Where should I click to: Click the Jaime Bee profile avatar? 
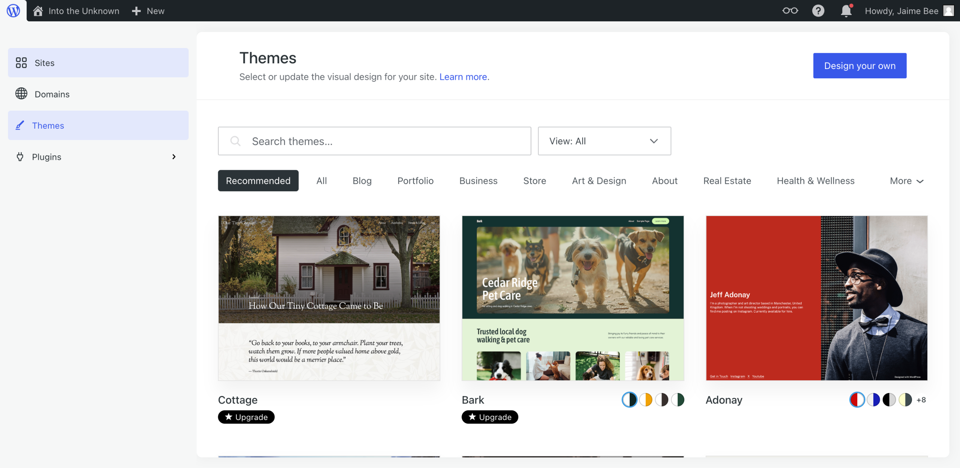tap(948, 10)
